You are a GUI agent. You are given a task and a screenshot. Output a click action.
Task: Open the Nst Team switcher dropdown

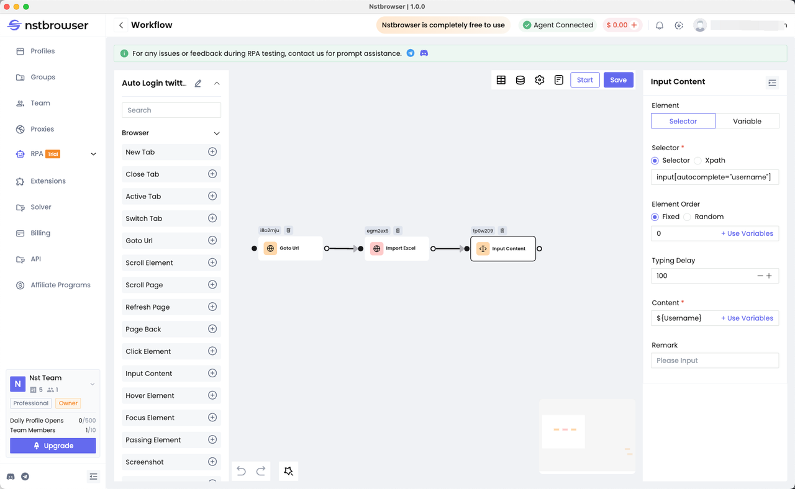coord(93,384)
